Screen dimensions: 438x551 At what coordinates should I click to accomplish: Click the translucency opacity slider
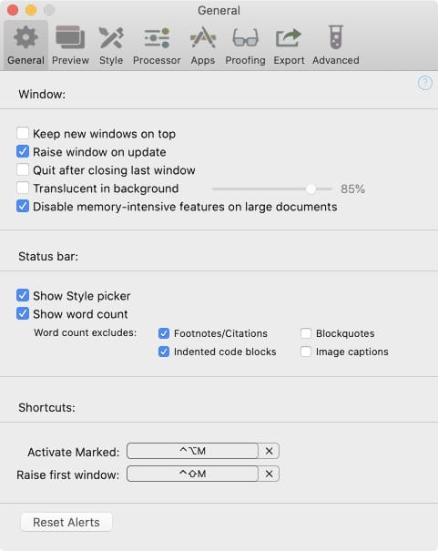point(272,189)
